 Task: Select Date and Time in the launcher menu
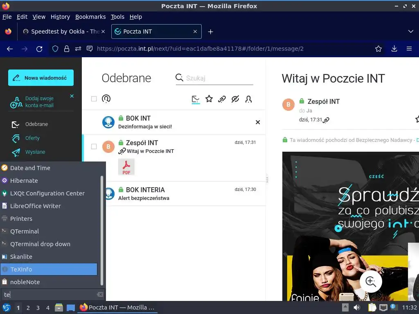[x=49, y=168]
